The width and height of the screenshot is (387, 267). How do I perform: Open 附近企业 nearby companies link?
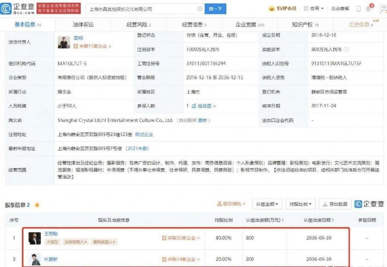pyautogui.click(x=144, y=134)
